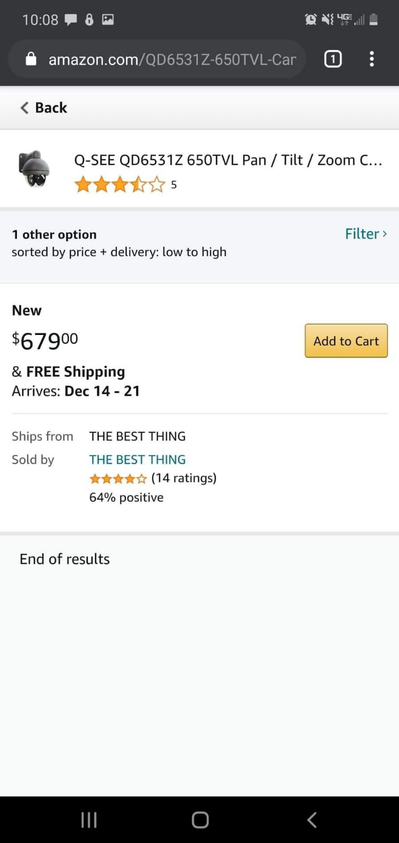399x843 pixels.
Task: Tap the product star rating
Action: (x=120, y=185)
